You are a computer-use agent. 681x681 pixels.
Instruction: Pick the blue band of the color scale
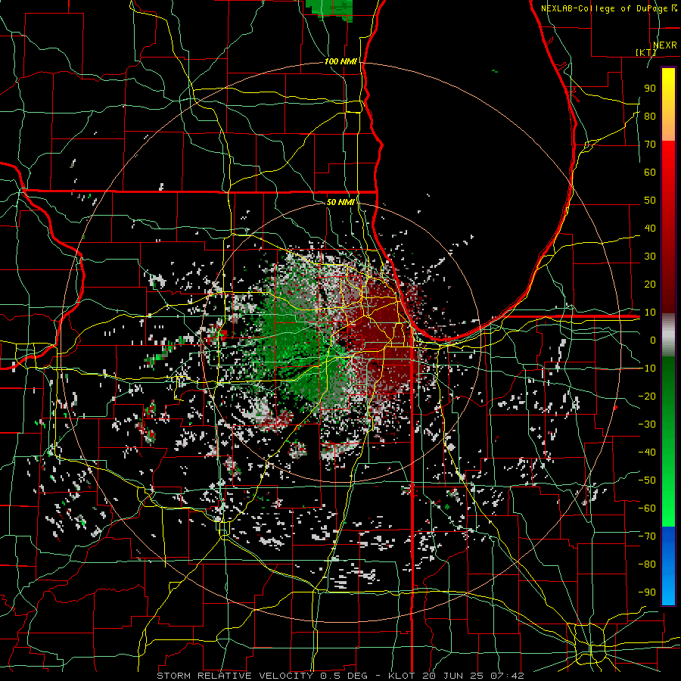pos(668,565)
